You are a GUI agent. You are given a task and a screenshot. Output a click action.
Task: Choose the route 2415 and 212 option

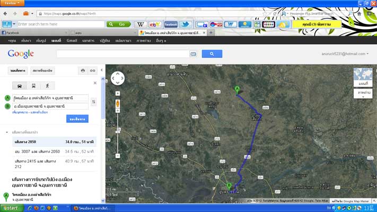point(53,163)
